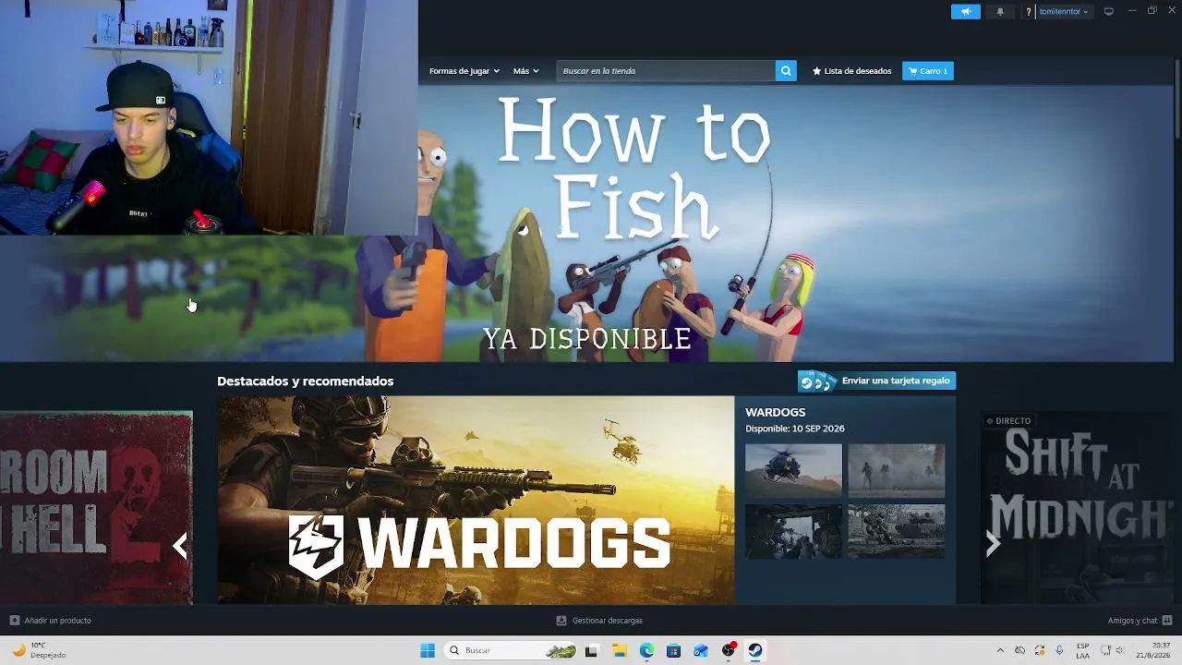Click the tray microphone icon

click(1059, 650)
